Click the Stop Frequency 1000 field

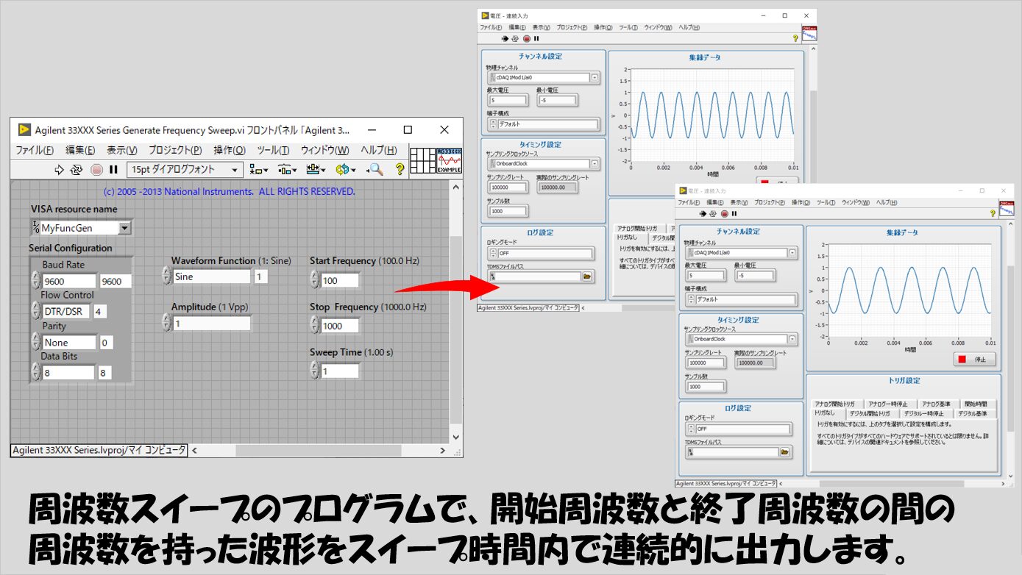(340, 326)
